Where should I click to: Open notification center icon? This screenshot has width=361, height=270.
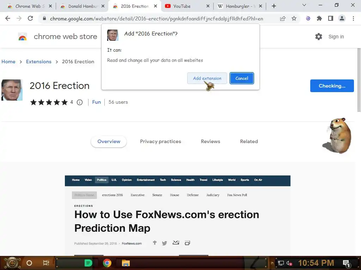click(x=347, y=263)
